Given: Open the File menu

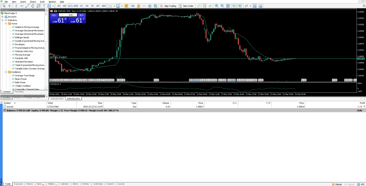Looking at the screenshot, I should pyautogui.click(x=6, y=2).
